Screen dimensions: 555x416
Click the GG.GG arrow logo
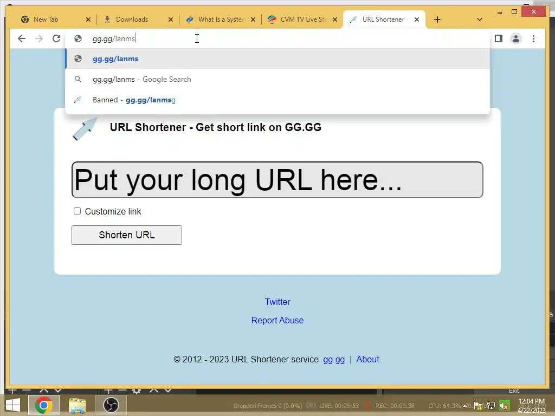point(85,129)
